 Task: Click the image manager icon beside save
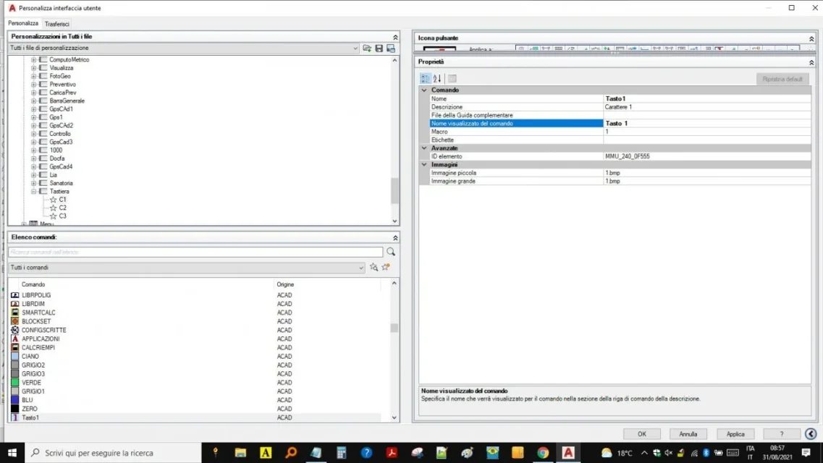click(391, 48)
